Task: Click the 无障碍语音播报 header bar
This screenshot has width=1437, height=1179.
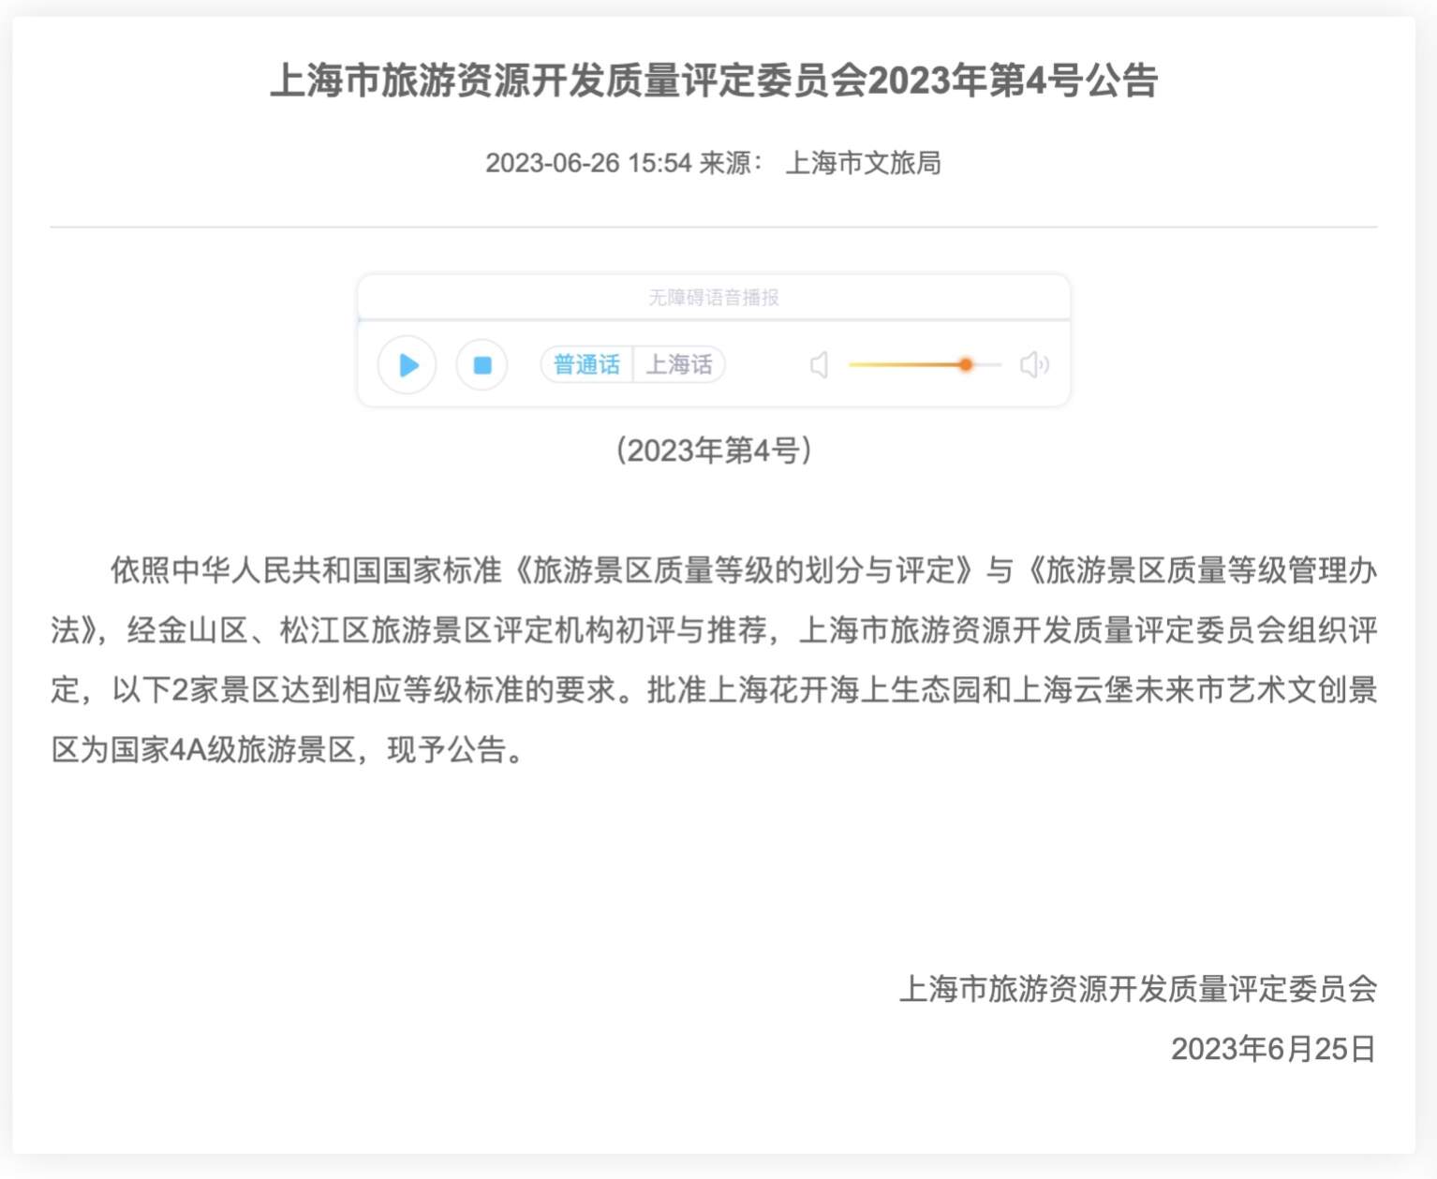Action: (714, 297)
